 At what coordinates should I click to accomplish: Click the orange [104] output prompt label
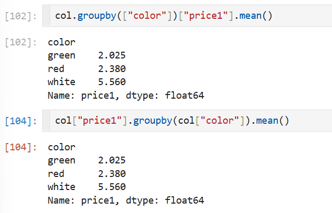(x=21, y=147)
